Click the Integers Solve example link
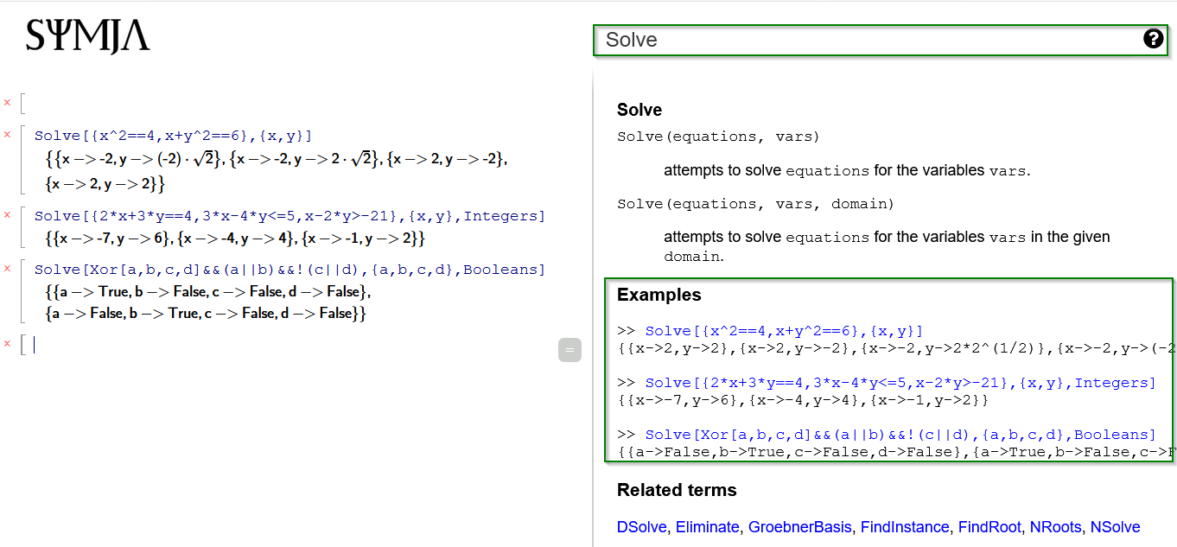 [900, 383]
